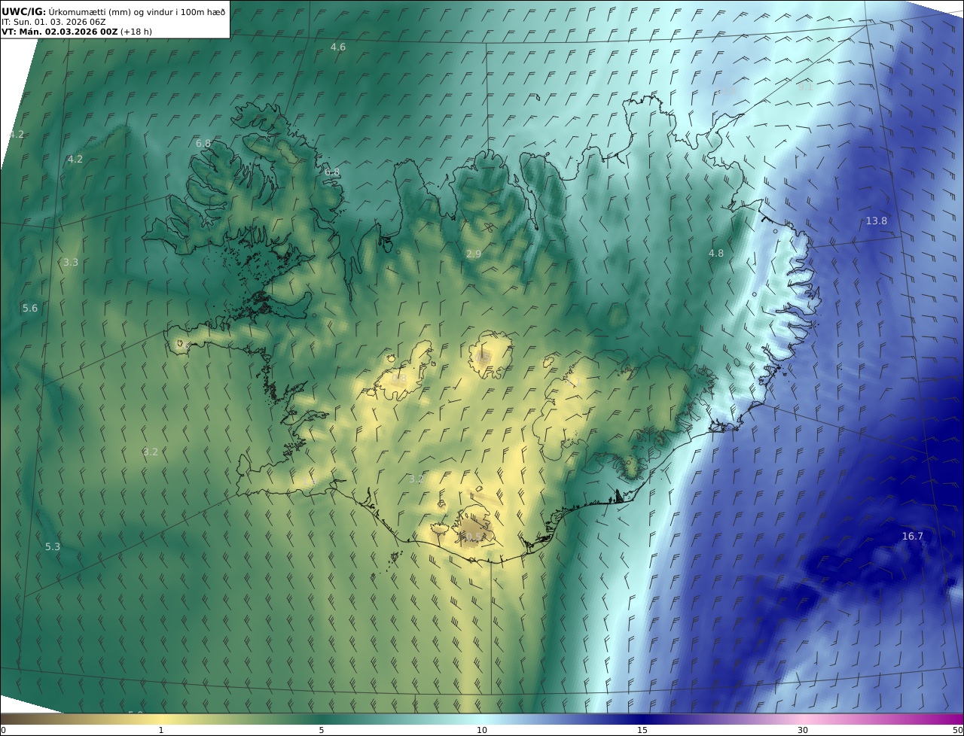This screenshot has width=964, height=736.
Task: Select the 5.6 value label
Action: (x=29, y=308)
